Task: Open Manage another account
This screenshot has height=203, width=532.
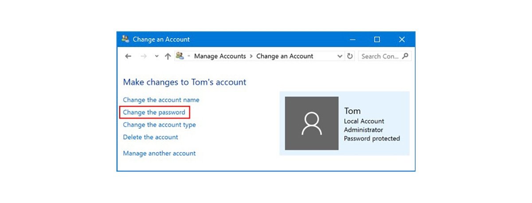Action: [159, 153]
